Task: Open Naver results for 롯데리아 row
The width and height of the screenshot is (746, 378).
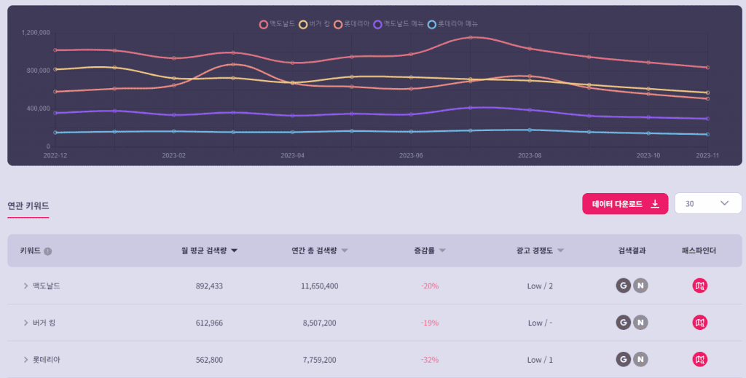Action: click(x=640, y=360)
